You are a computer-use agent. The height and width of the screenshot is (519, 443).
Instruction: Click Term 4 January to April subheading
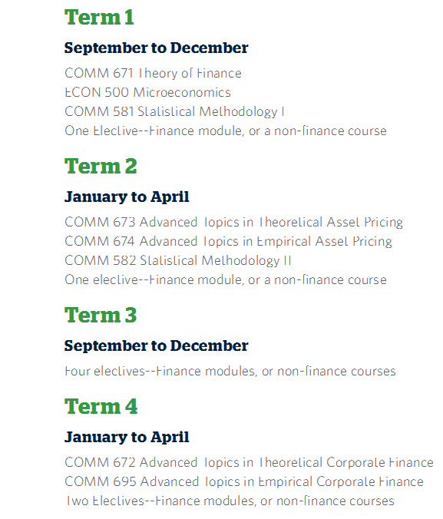(127, 438)
